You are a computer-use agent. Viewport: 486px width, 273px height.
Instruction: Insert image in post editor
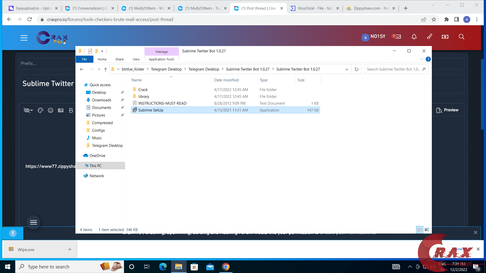(61, 110)
